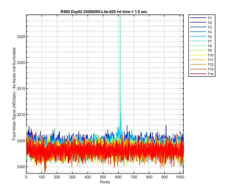Click the orange T12 legend line sample

click(x=198, y=64)
